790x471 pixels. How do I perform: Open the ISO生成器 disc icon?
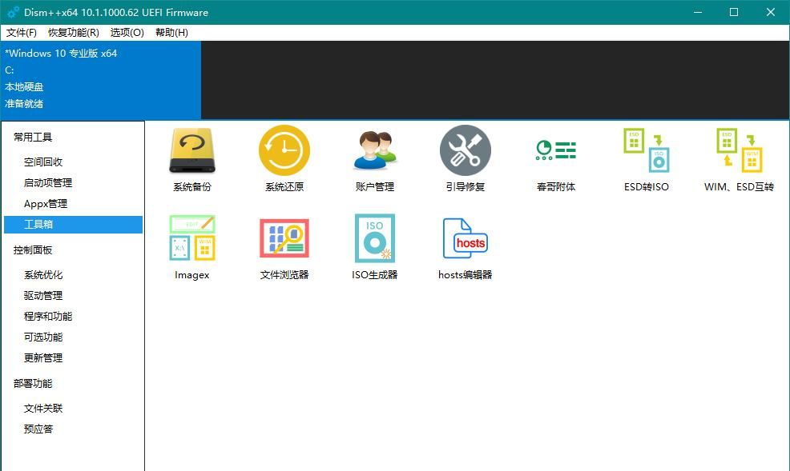tap(375, 238)
